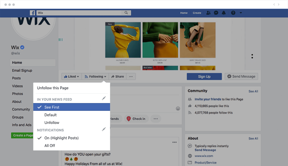Viewport: 288px width, 166px height.
Task: Open the www.wix.com link
Action: click(204, 156)
